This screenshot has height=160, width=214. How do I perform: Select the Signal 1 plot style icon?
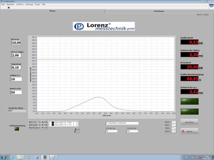point(174,122)
